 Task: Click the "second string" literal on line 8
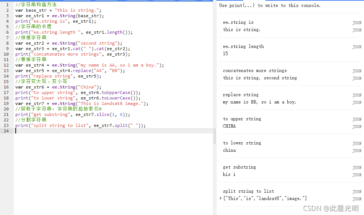tap(98, 43)
